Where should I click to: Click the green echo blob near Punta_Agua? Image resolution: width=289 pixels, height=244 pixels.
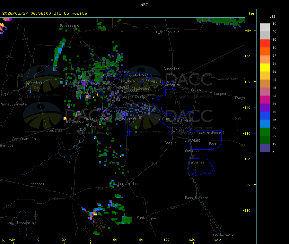127,220
